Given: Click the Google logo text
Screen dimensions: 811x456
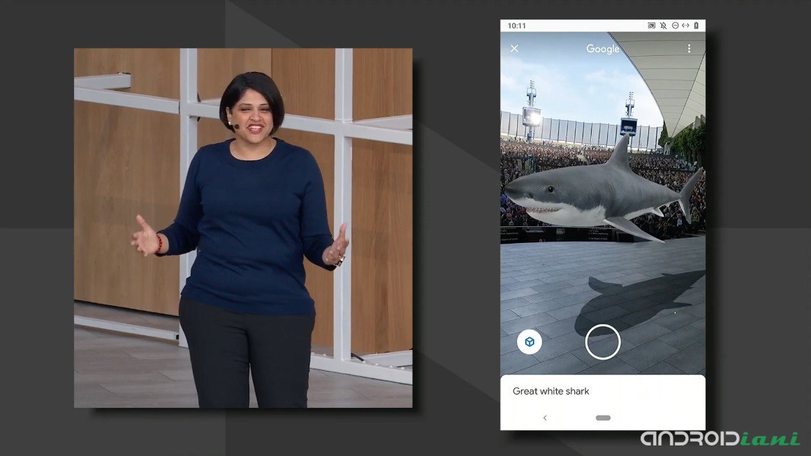Looking at the screenshot, I should click(603, 49).
